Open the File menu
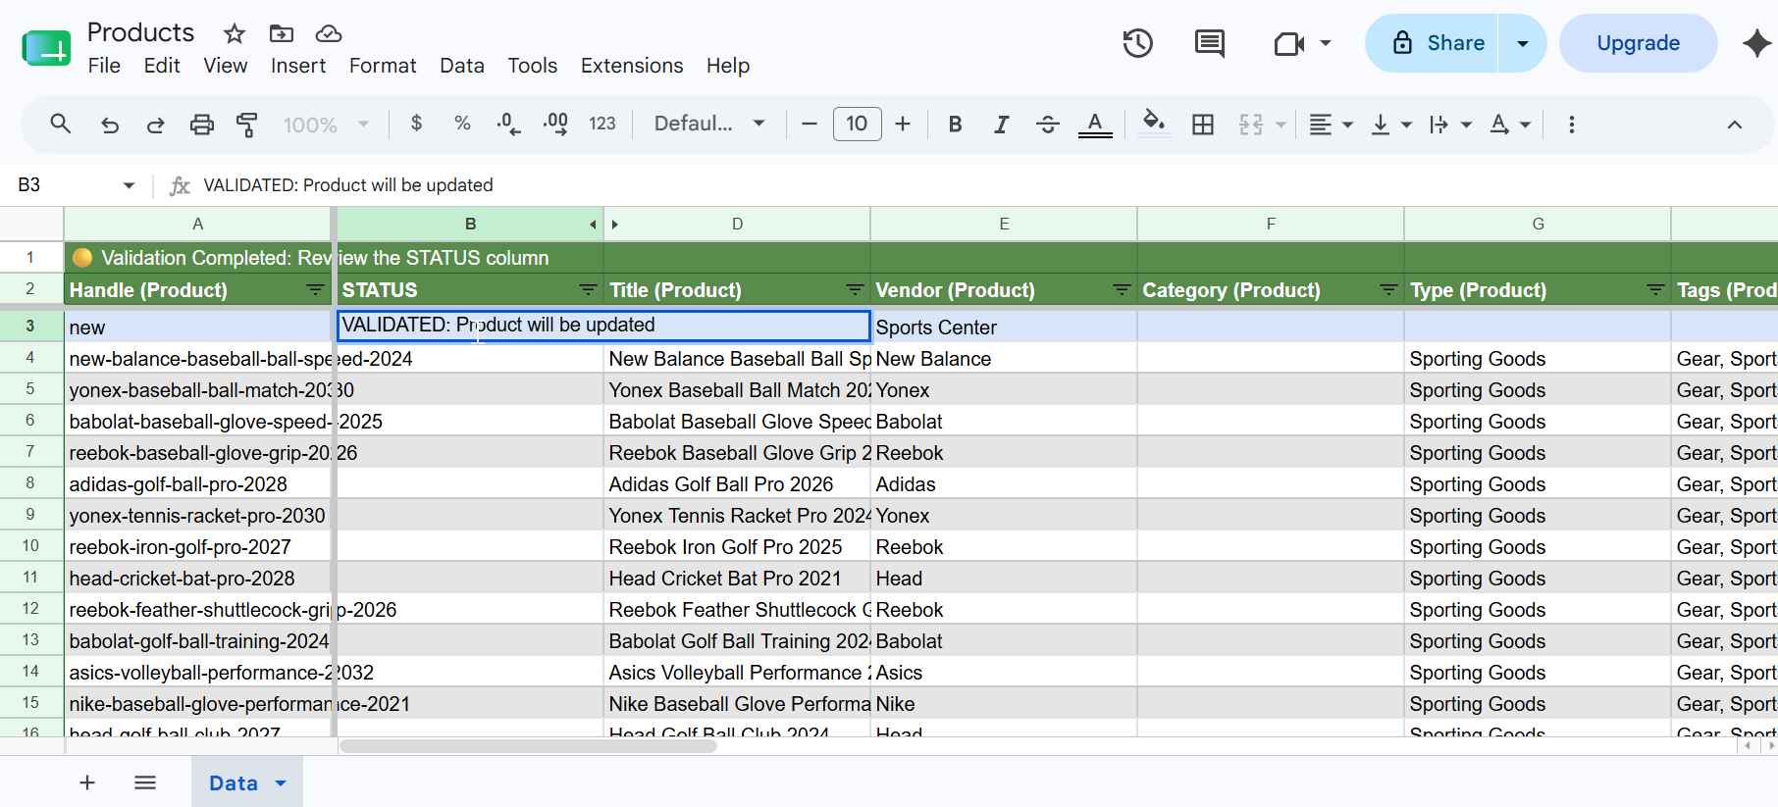Screen dimensions: 1778x807 tap(104, 66)
